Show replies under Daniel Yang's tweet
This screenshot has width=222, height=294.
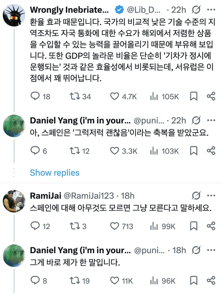[x=54, y=173]
